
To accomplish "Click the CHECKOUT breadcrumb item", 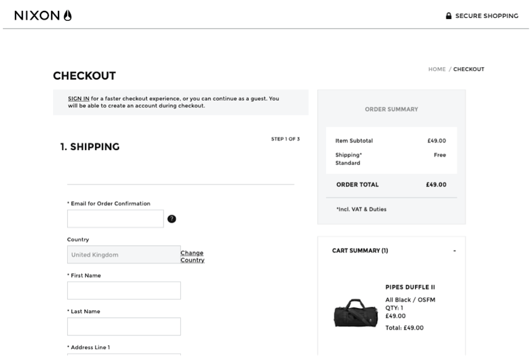I will (469, 69).
